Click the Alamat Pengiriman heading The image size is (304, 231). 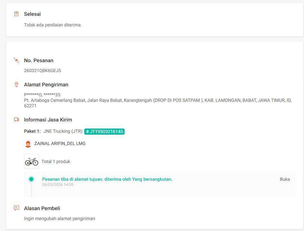click(46, 84)
